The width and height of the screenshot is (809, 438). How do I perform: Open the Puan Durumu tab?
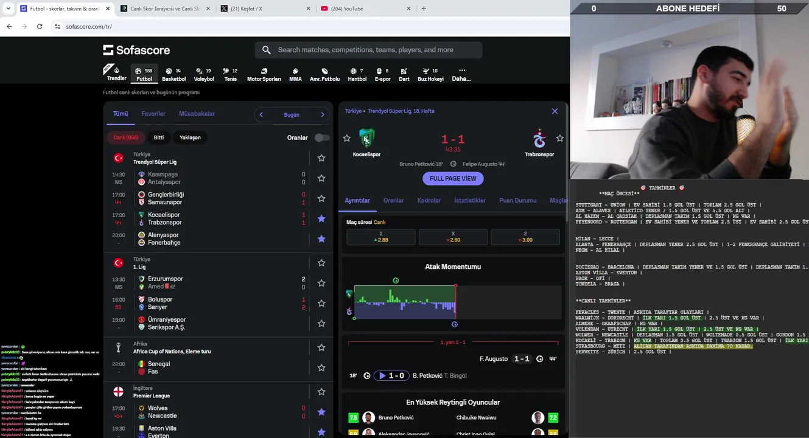[x=518, y=200]
